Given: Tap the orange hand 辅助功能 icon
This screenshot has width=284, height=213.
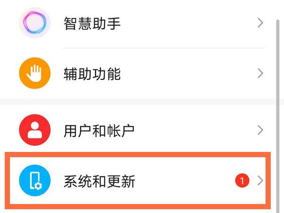Looking at the screenshot, I should point(35,73).
